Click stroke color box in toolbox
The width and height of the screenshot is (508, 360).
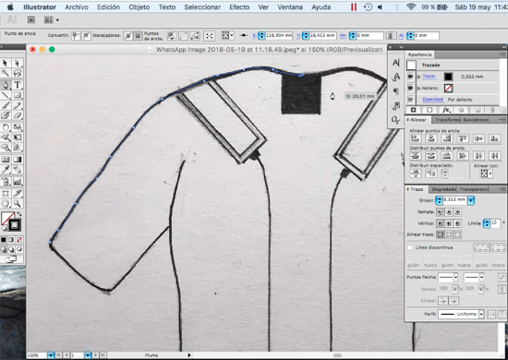click(14, 225)
